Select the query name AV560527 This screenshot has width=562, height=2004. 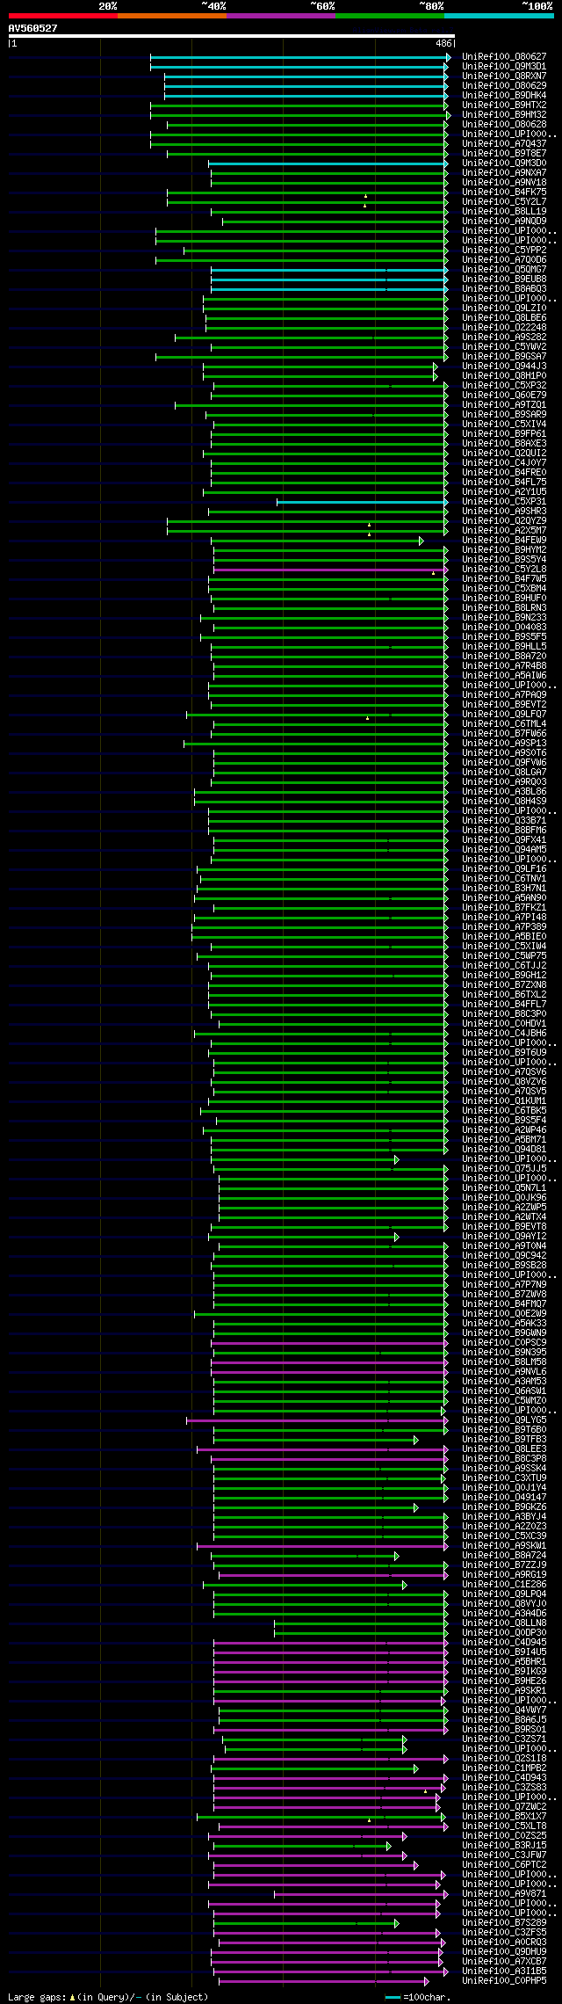[x=33, y=28]
